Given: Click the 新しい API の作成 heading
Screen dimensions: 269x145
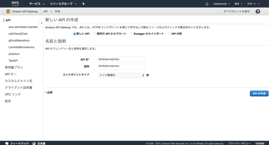Looking at the screenshot, I should (x=62, y=20).
